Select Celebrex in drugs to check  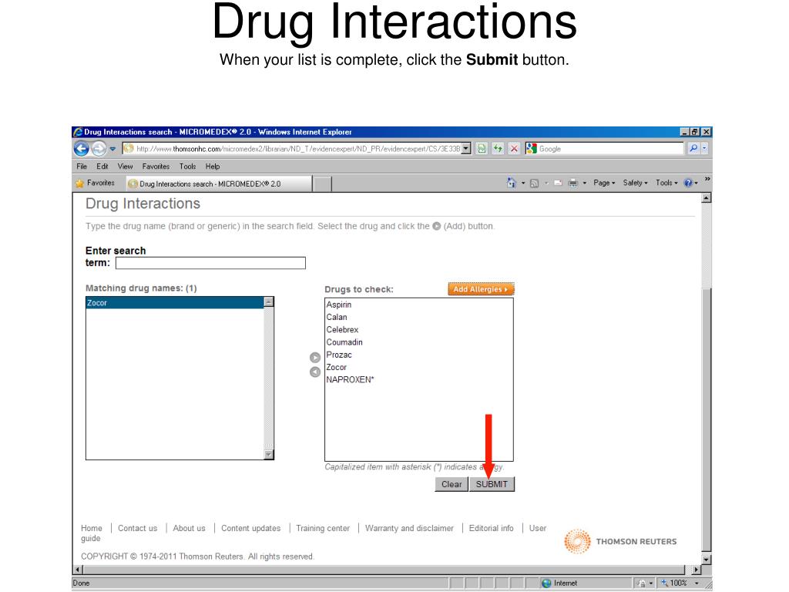point(342,330)
